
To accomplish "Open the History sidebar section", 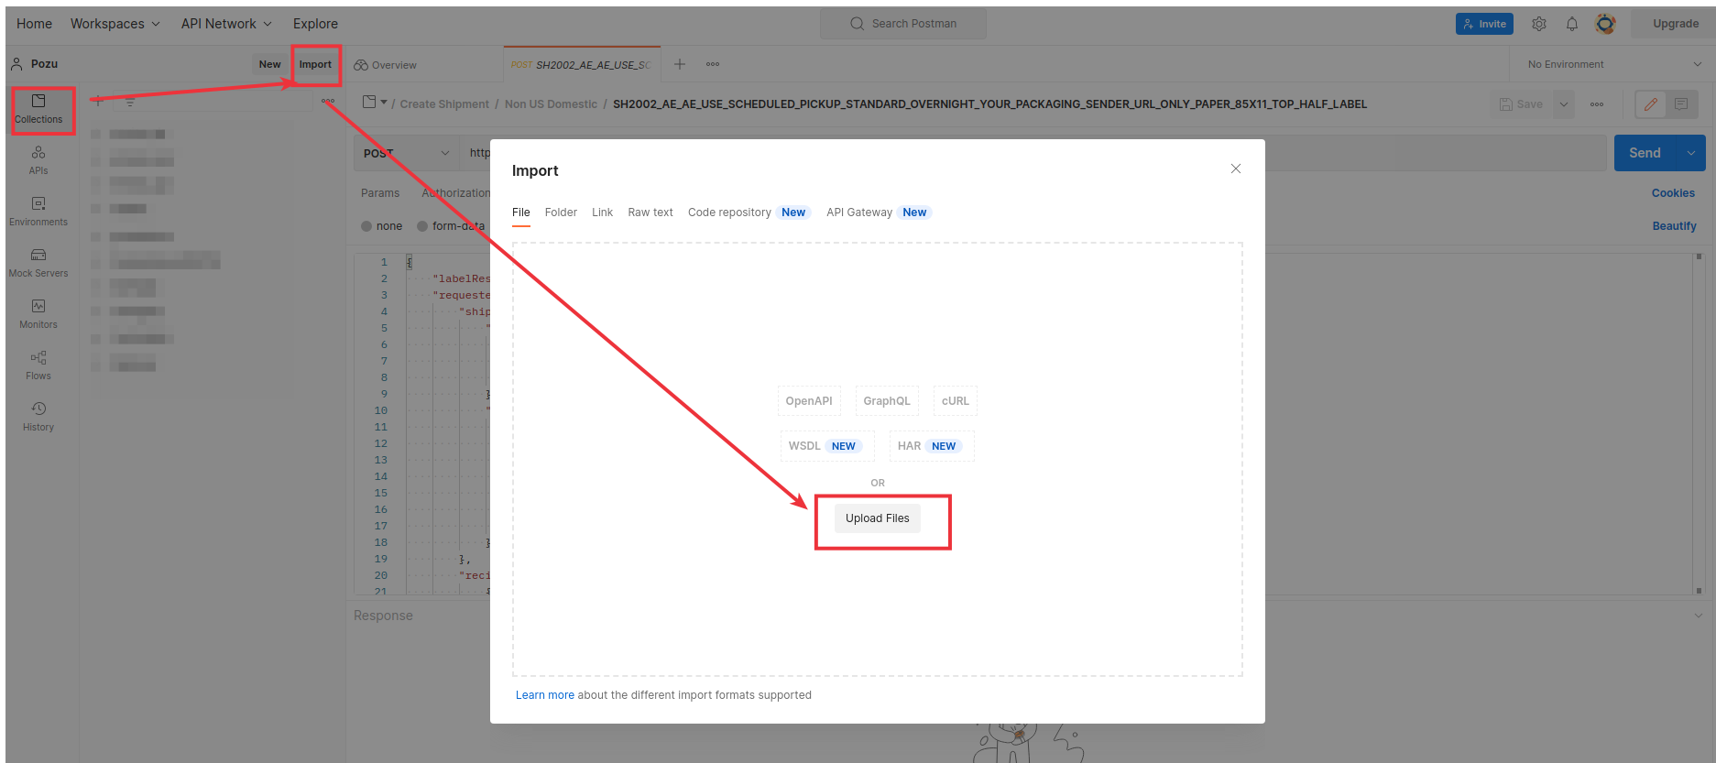I will (x=38, y=416).
